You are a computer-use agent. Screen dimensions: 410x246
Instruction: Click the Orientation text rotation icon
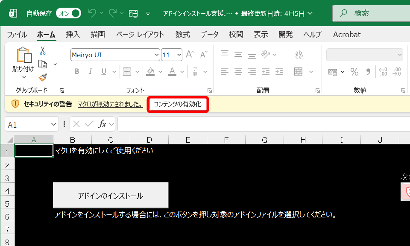coord(266,54)
